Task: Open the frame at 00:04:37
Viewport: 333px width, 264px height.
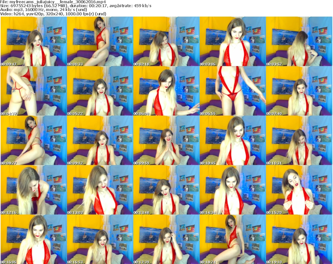Action: [x=33, y=91]
